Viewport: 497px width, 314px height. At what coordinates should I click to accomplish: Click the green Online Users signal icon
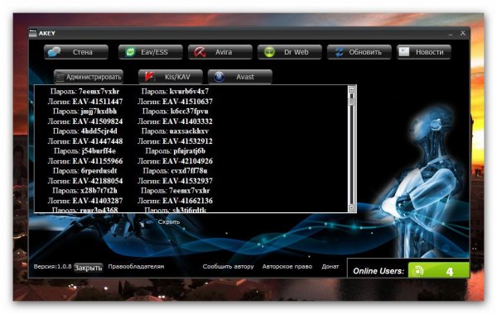coord(417,271)
